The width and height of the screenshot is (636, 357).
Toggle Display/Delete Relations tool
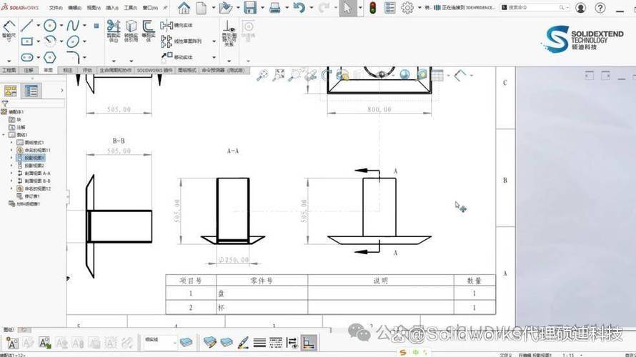[229, 34]
